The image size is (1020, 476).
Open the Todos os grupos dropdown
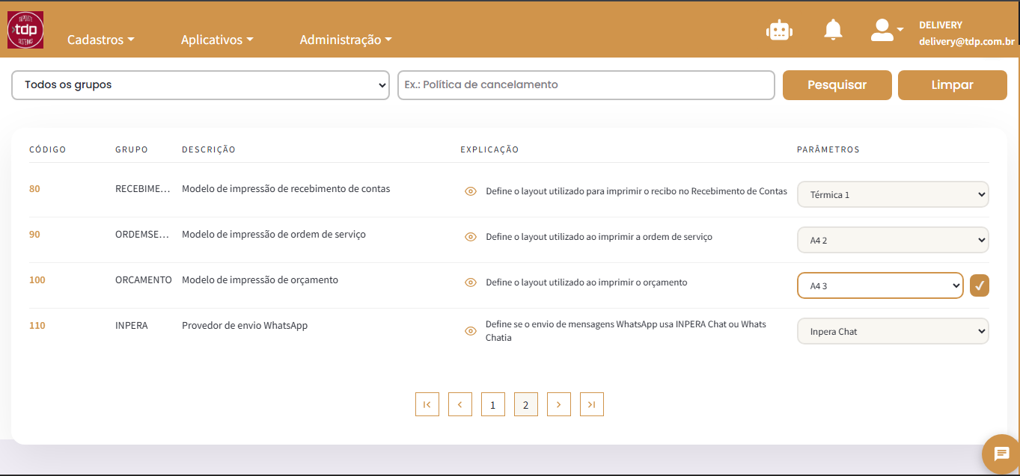tap(201, 85)
